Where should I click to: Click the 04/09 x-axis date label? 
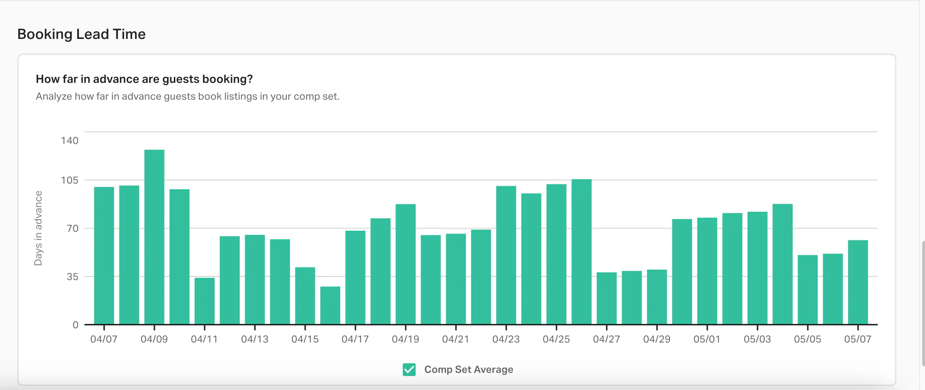coord(155,339)
